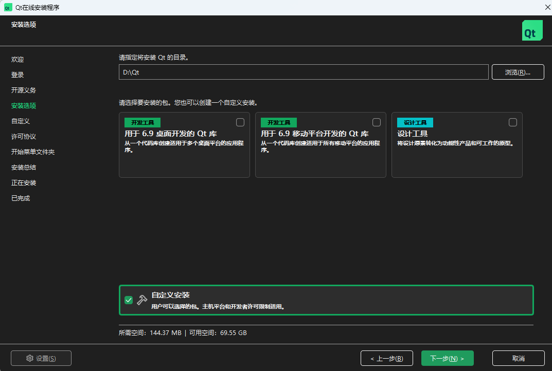Image resolution: width=552 pixels, height=371 pixels.
Task: Click the 所需空间: 144.37 MB text
Action: (150, 332)
